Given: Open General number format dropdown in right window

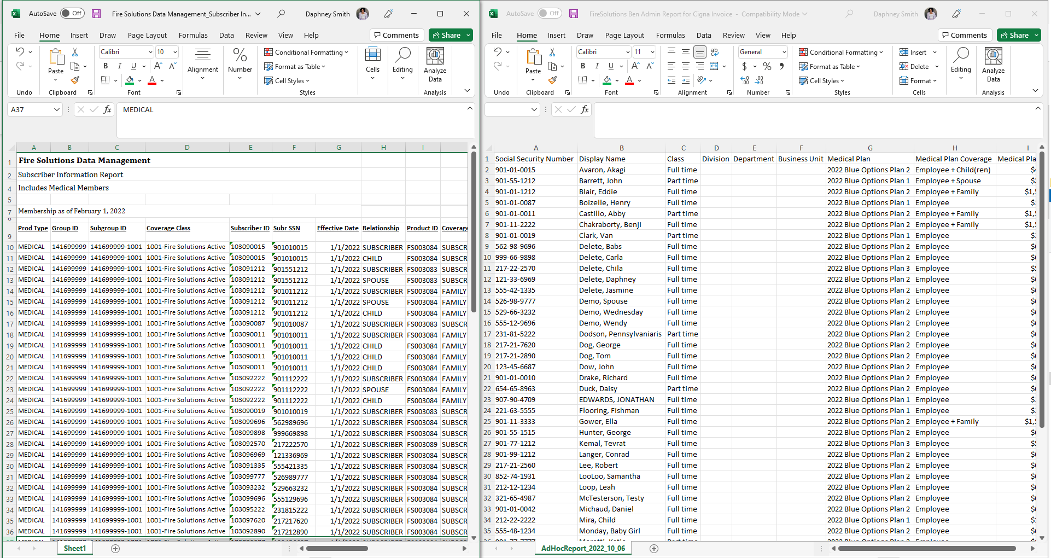Looking at the screenshot, I should (784, 52).
